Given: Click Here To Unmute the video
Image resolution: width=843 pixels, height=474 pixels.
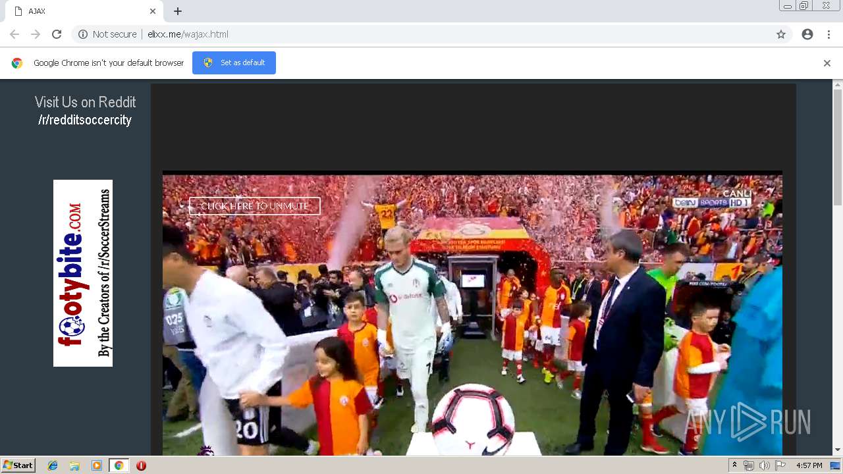Looking at the screenshot, I should 255,206.
